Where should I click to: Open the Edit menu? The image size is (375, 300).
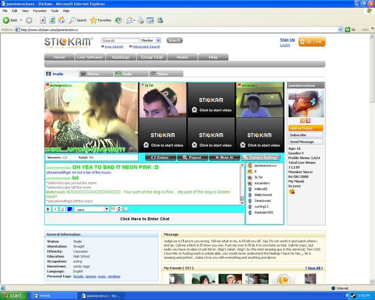15,11
